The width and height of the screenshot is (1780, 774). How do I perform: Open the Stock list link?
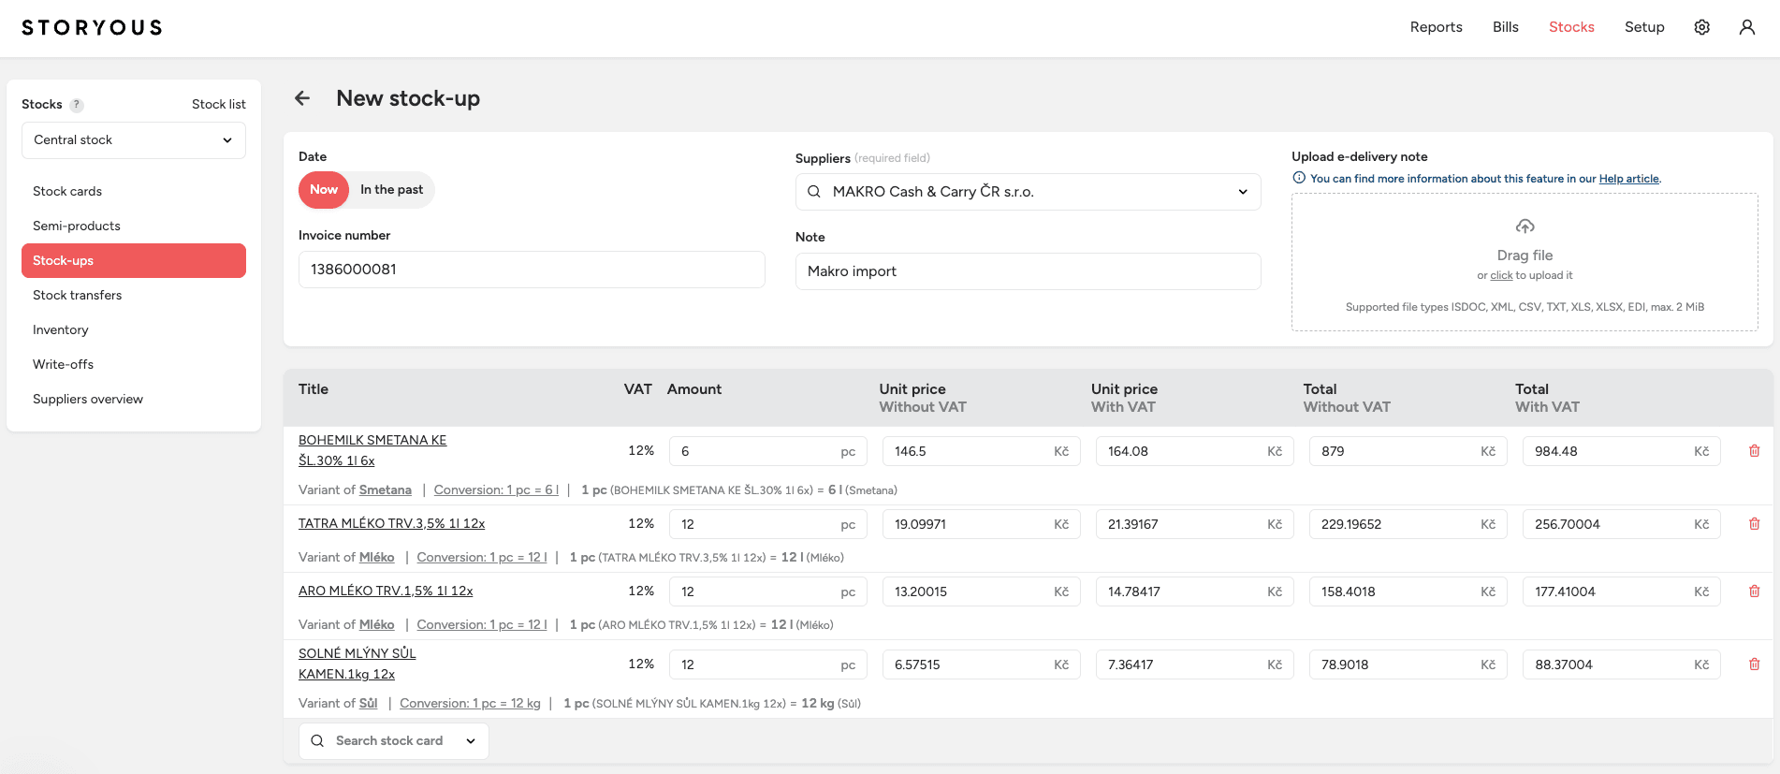218,104
